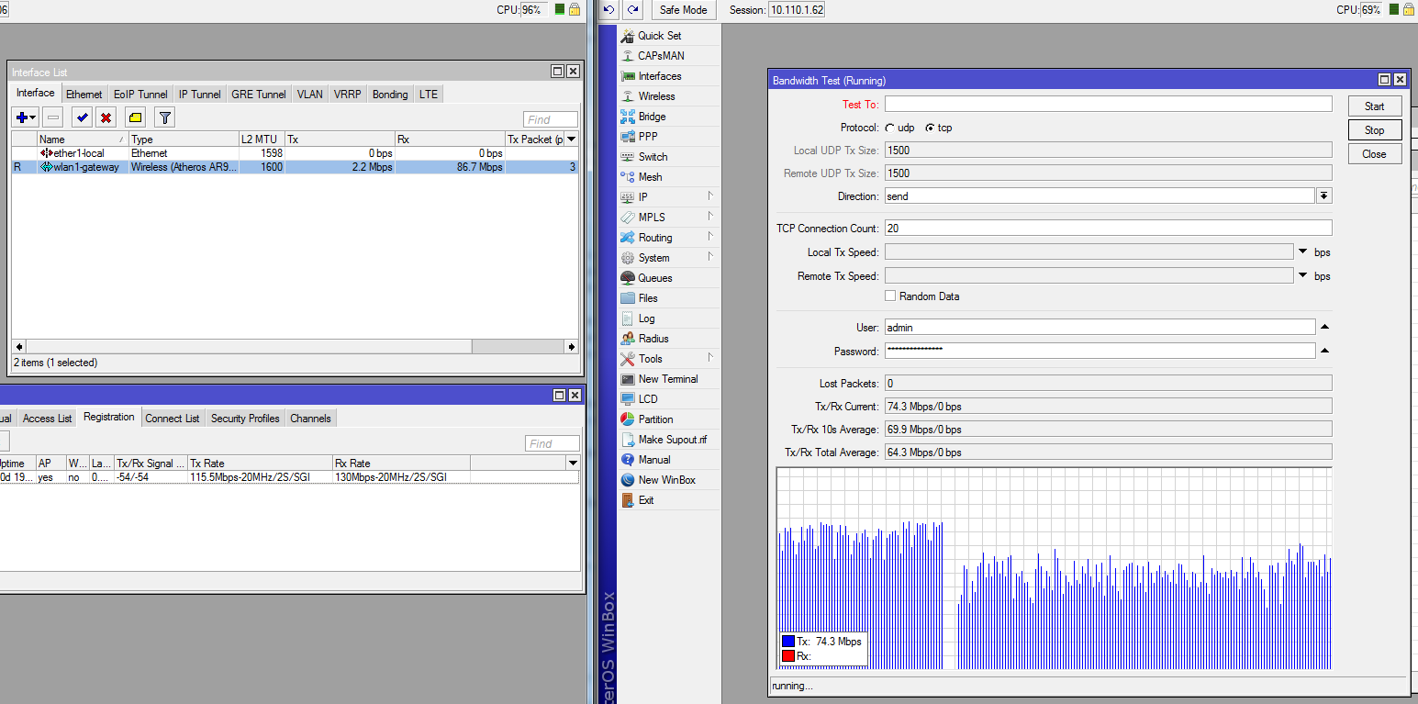
Task: Open Registration table column selector dropdown
Action: point(573,464)
